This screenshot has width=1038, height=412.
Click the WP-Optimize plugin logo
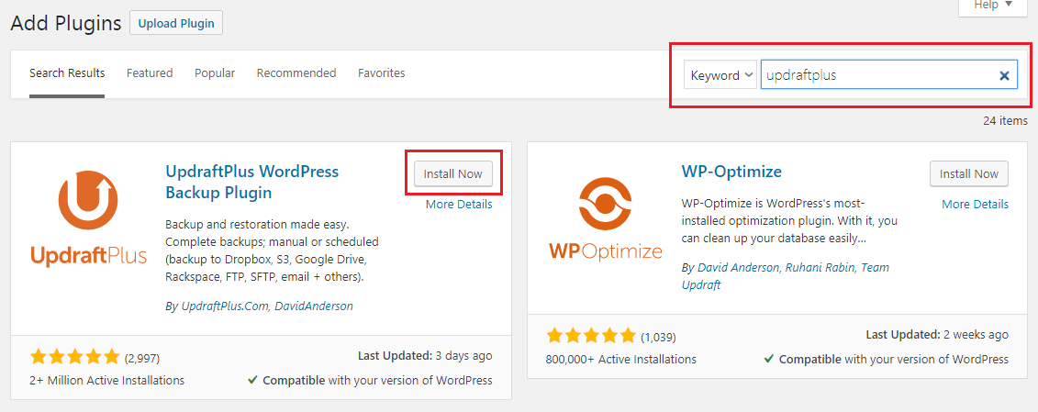pyautogui.click(x=605, y=218)
